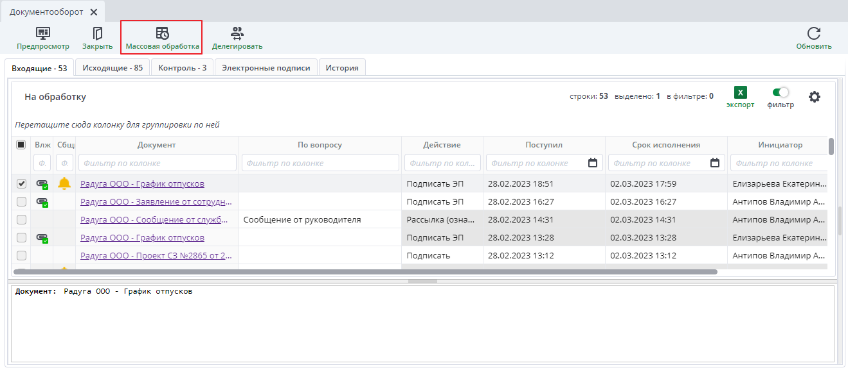Check the Проект СЗ №2865 row checkbox

21,256
